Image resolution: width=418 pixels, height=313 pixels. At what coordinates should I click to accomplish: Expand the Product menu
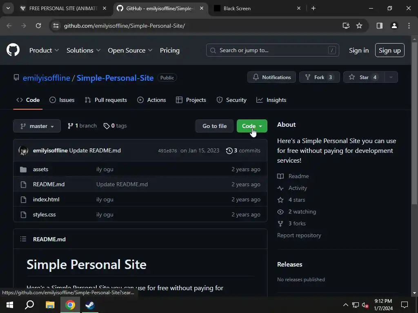tap(44, 50)
